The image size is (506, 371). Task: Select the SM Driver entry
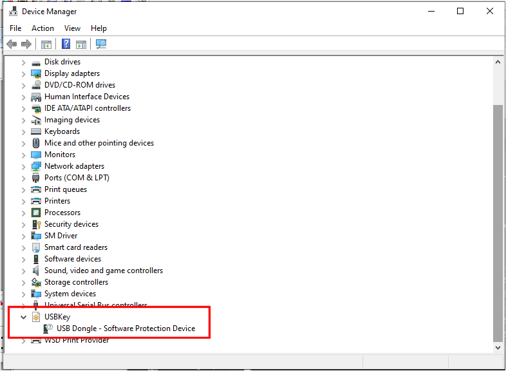coord(61,236)
